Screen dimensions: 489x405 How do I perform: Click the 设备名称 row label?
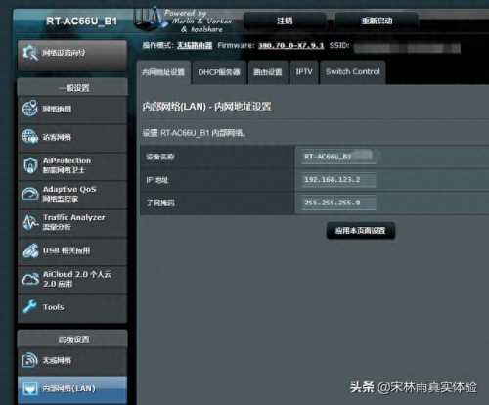[x=160, y=157]
